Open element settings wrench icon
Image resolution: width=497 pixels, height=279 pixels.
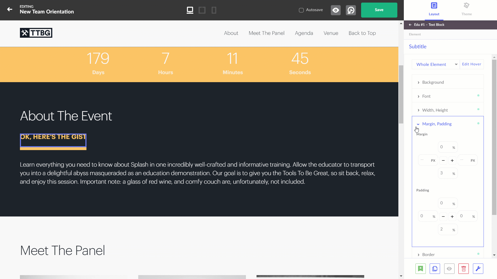(x=478, y=269)
